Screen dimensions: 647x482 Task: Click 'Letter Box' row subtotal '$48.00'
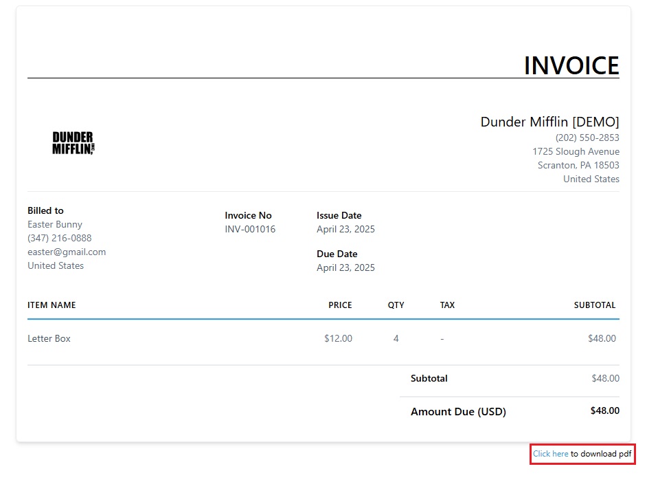click(602, 338)
